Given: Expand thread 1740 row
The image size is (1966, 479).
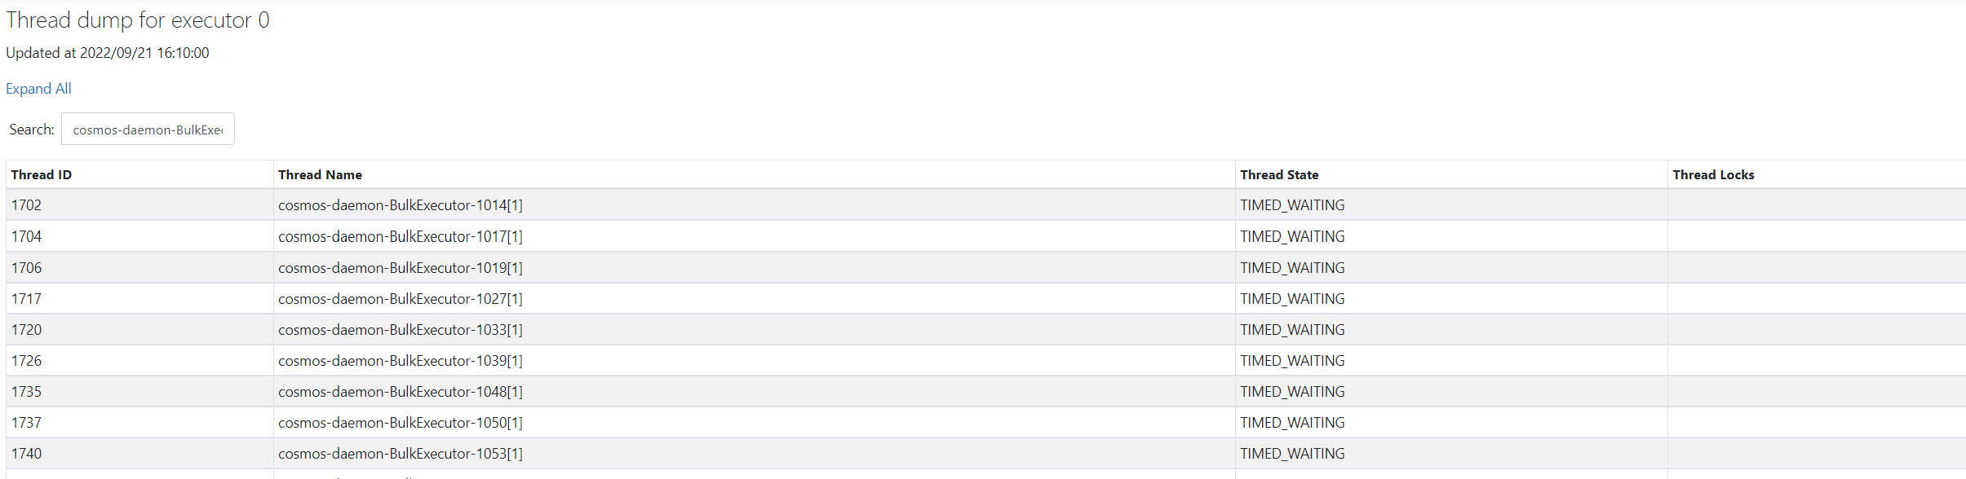Looking at the screenshot, I should tap(401, 453).
